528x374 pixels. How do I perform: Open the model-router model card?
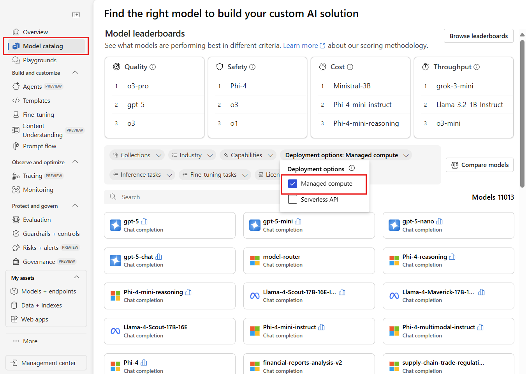309,261
